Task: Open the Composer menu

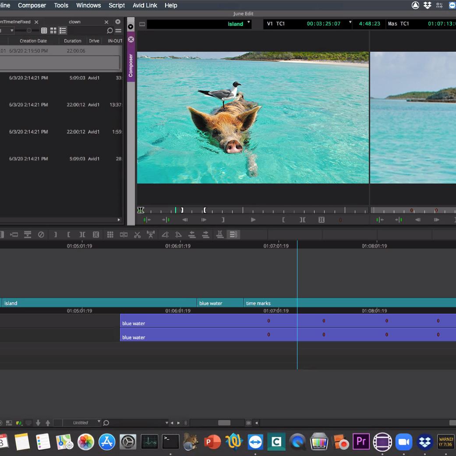Action: (32, 5)
